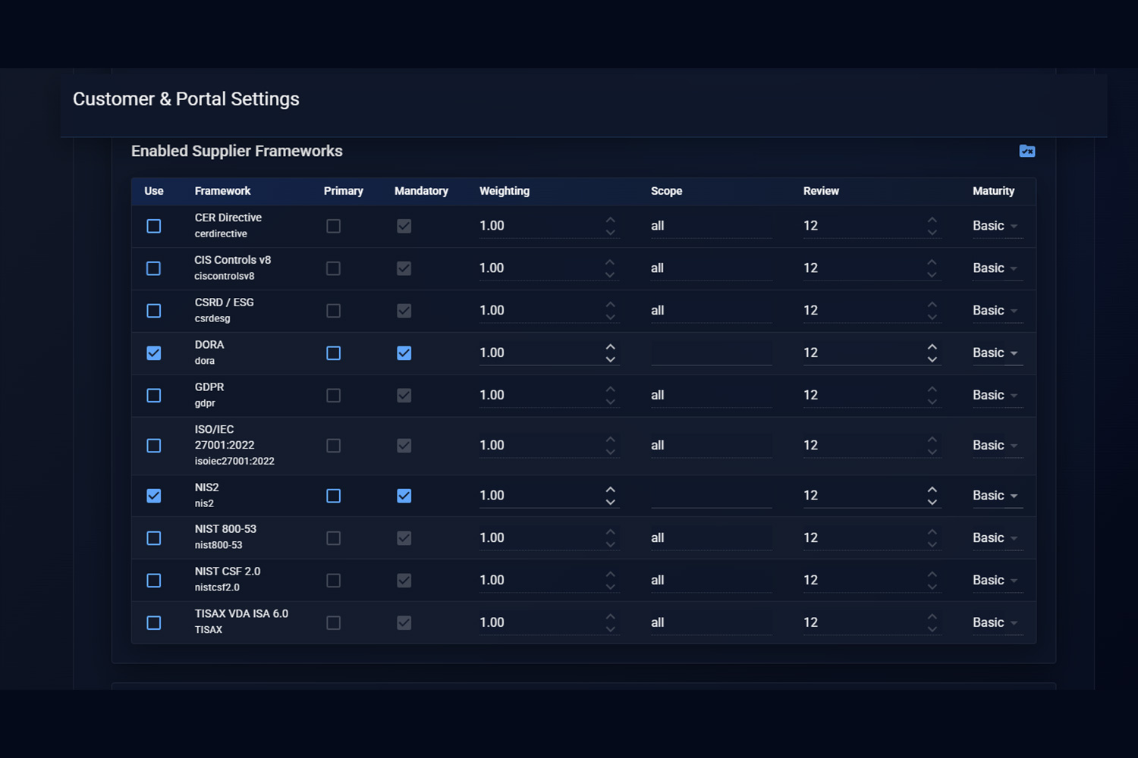
Task: Uncheck the Mandatory checkbox for DORA
Action: click(x=404, y=353)
